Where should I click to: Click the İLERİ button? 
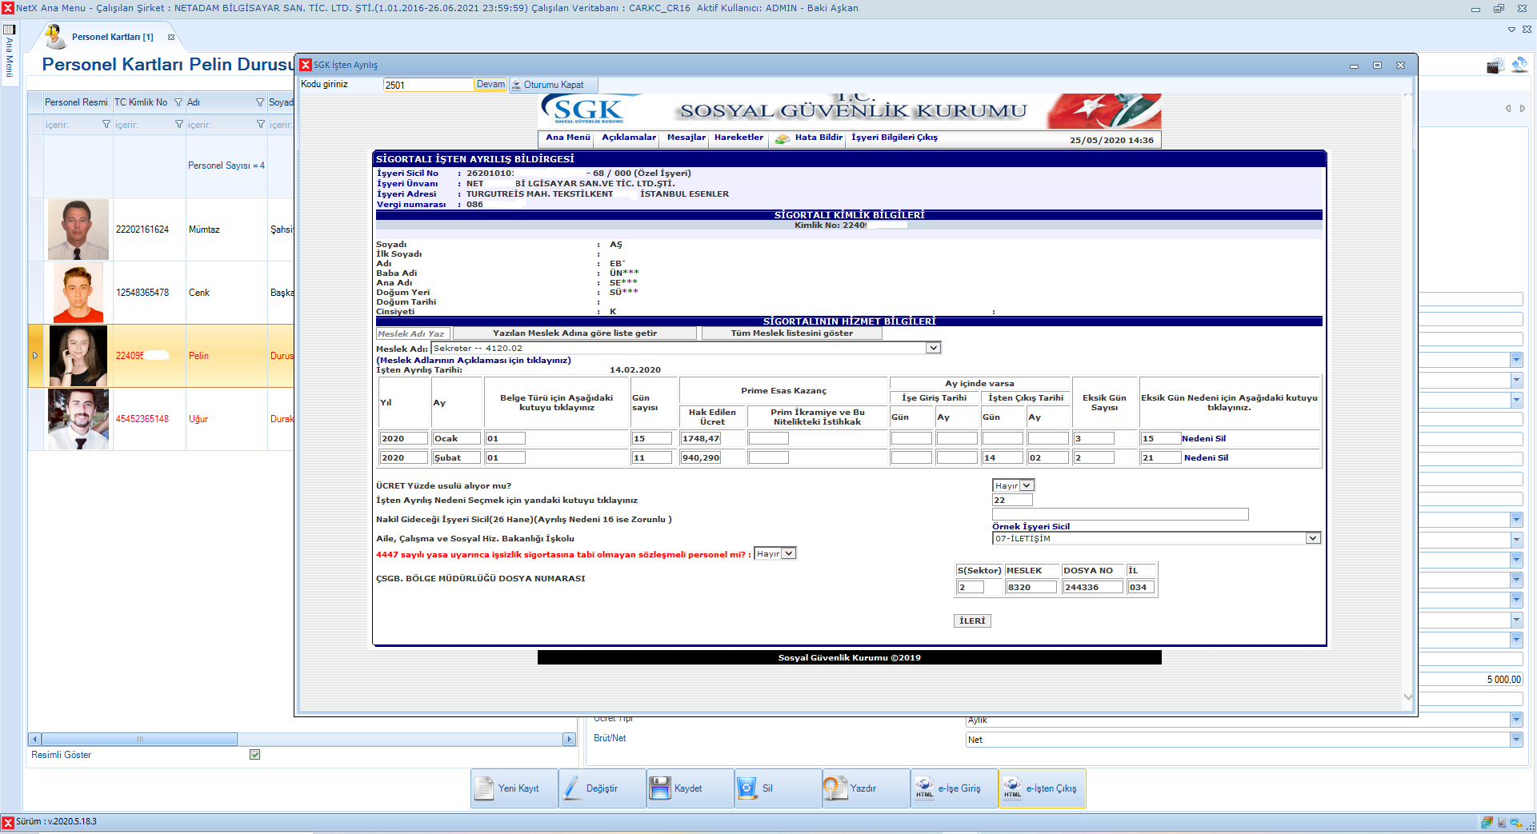point(973,621)
